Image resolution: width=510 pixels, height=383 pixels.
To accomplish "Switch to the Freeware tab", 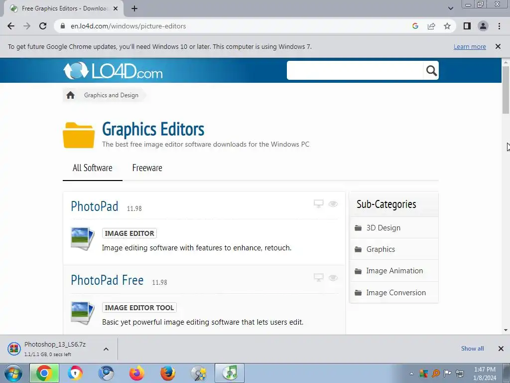I will click(x=147, y=168).
